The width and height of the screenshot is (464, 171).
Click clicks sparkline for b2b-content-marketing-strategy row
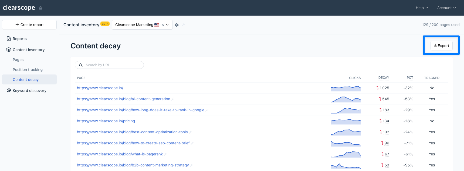[346, 166]
